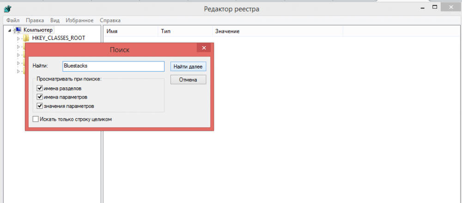Enable Искать только строку целиком option
This screenshot has width=462, height=203.
36,119
